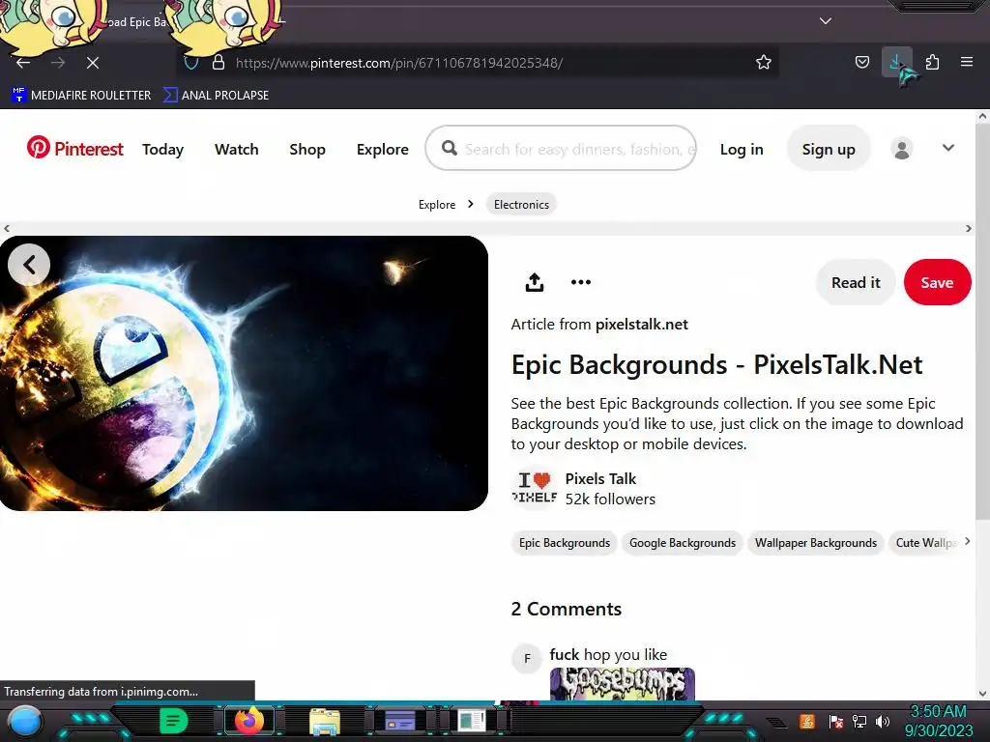Open the network tray icon
This screenshot has width=990, height=742.
(x=859, y=721)
